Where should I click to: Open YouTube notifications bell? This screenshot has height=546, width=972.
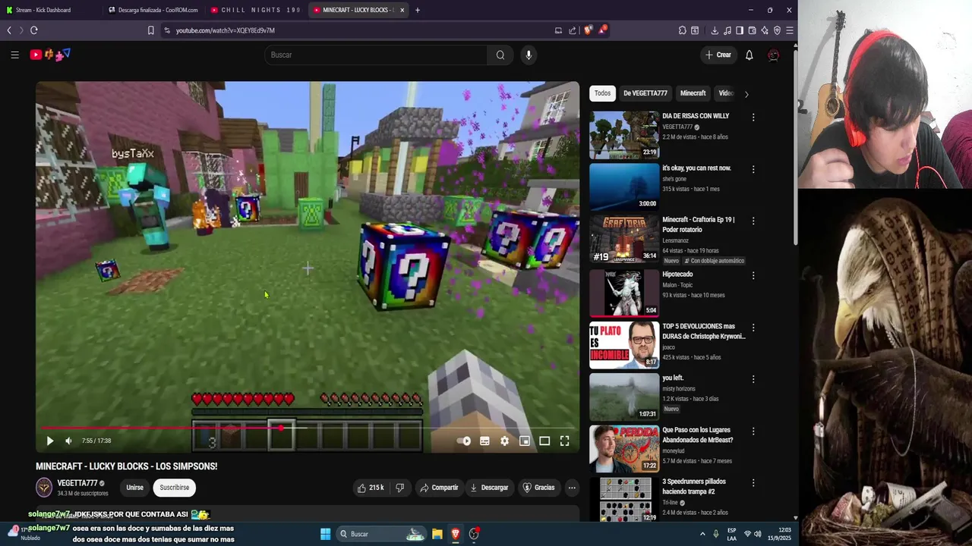pyautogui.click(x=749, y=55)
